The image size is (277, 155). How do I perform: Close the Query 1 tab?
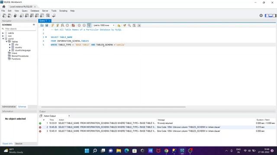(49, 21)
